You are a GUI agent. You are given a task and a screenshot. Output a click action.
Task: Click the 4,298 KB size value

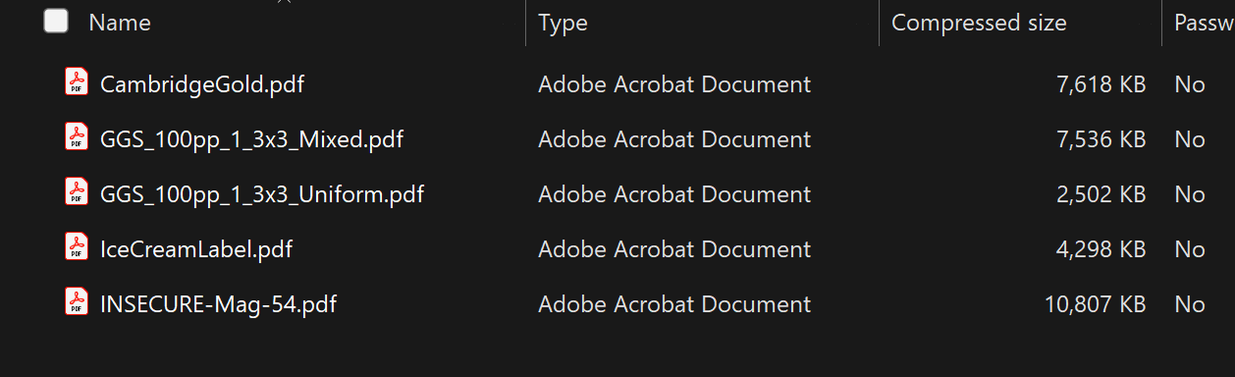pos(1101,249)
